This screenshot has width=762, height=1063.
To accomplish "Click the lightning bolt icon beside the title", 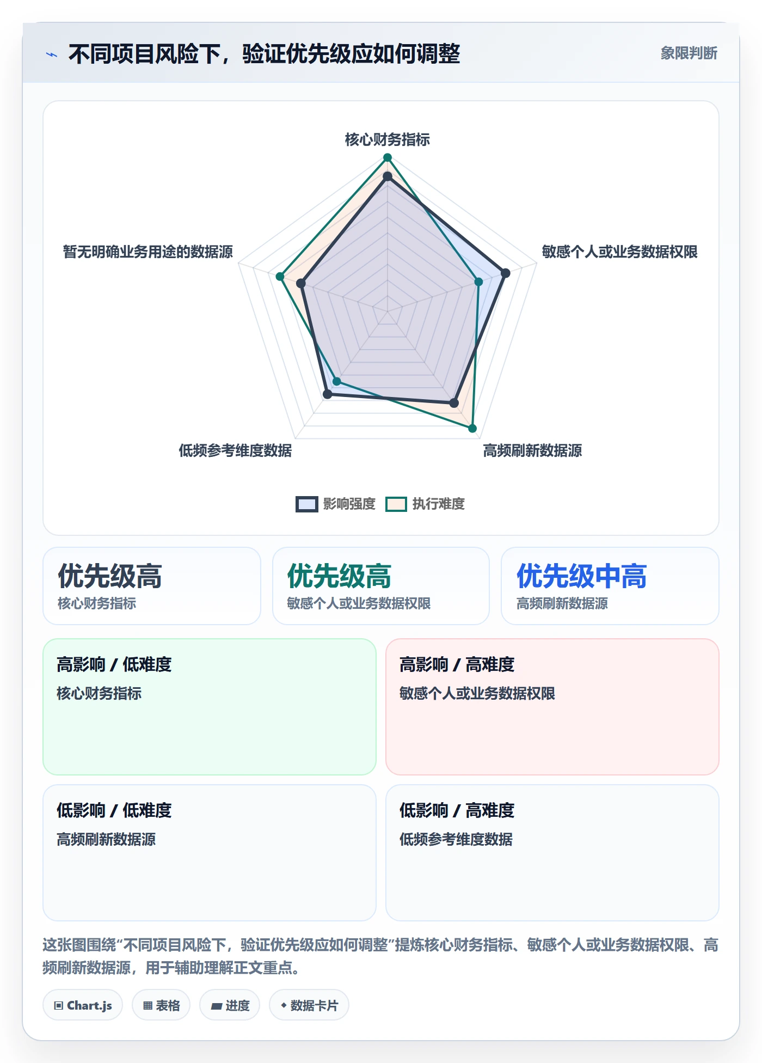I will 52,54.
